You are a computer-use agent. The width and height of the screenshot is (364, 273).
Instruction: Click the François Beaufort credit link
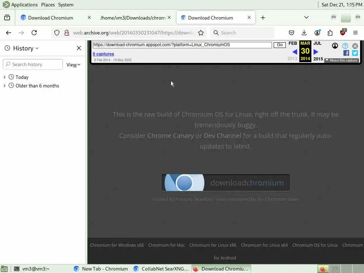tap(194, 199)
